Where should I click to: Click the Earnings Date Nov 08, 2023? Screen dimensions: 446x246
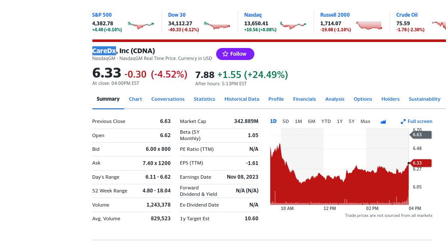243,177
